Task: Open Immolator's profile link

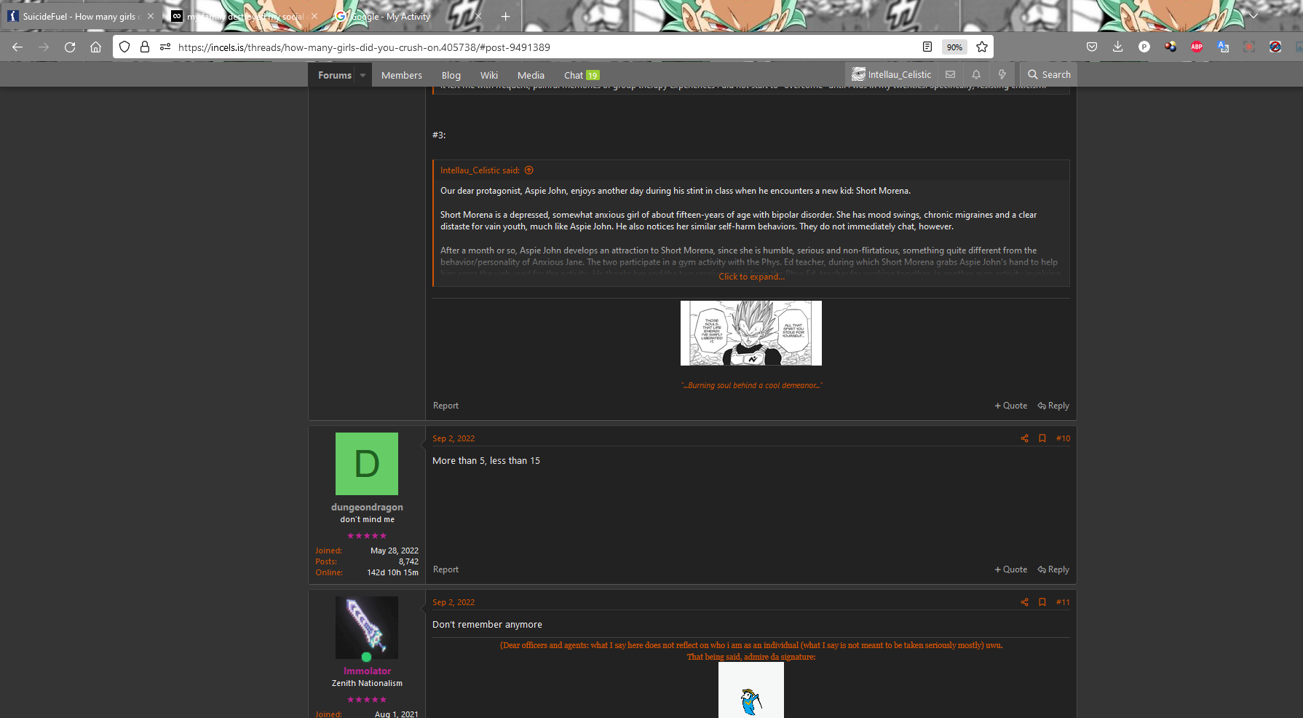Action: [x=368, y=671]
